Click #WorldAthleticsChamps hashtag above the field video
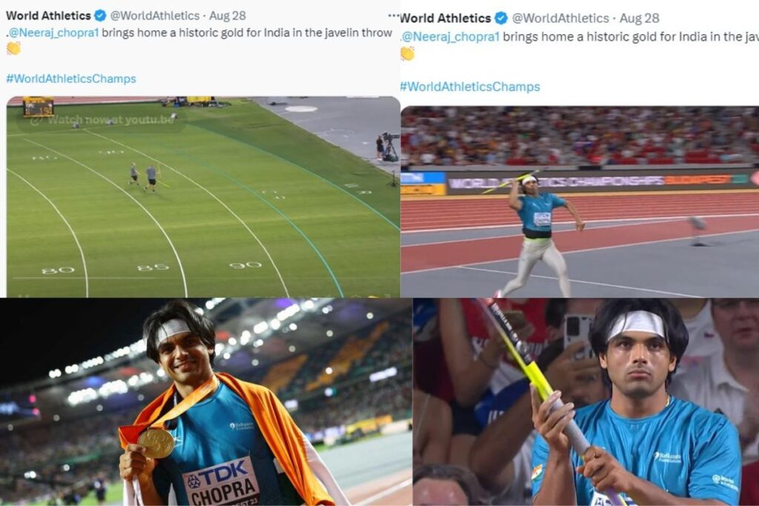 pyautogui.click(x=71, y=79)
